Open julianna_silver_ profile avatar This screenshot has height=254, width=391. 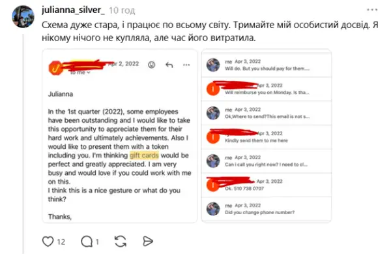coord(23,16)
